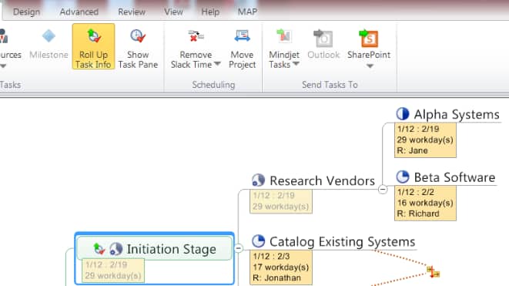Click the Move Project icon
Viewport: 509px width, 286px height.
point(242,35)
